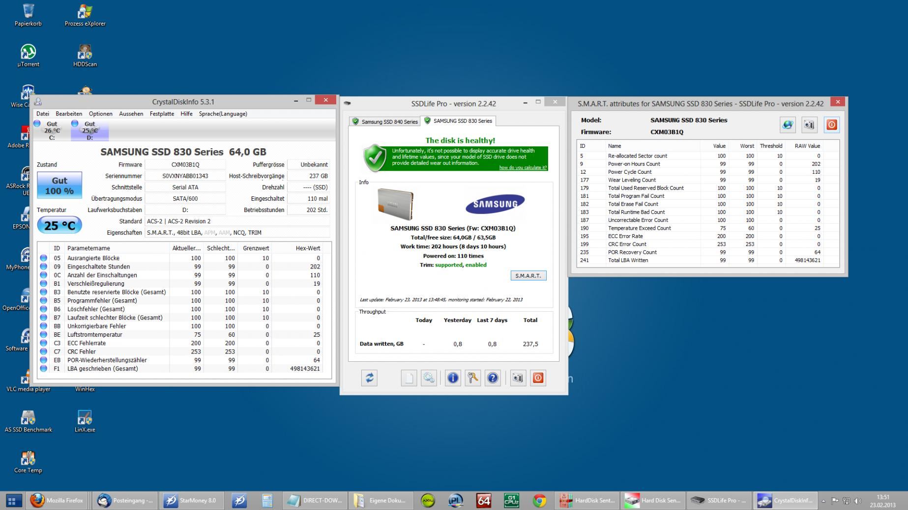The height and width of the screenshot is (510, 908).
Task: Open Prozess eXplorer desktop shortcut
Action: [85, 15]
